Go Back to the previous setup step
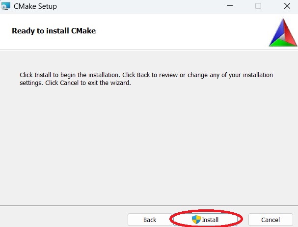Viewport: 298px width, 227px height. click(150, 220)
